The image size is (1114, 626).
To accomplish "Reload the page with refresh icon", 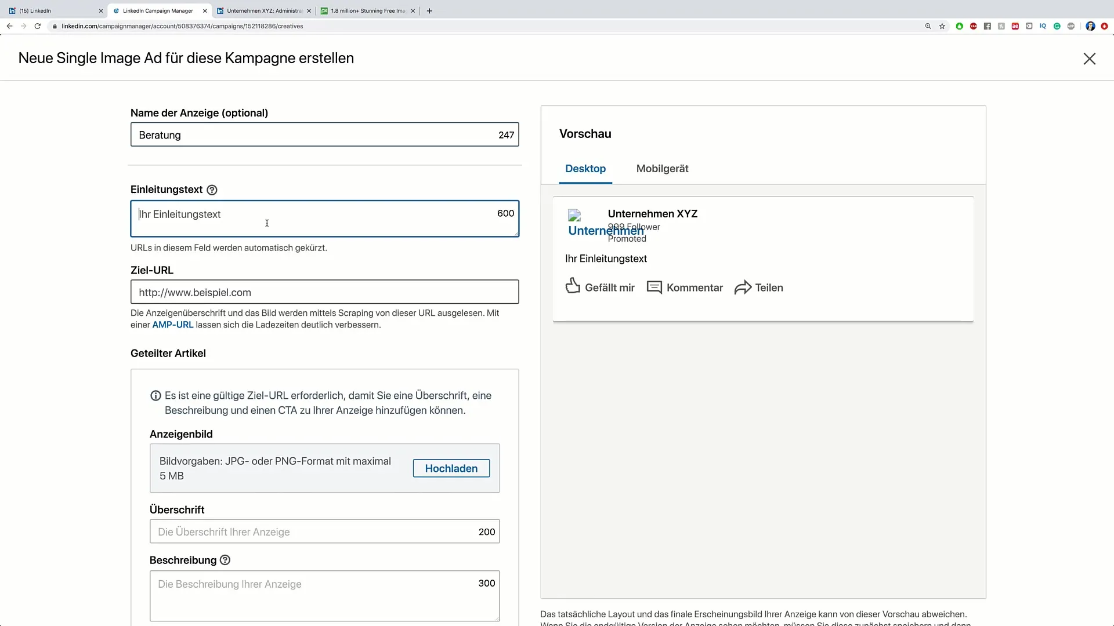I will click(x=38, y=26).
